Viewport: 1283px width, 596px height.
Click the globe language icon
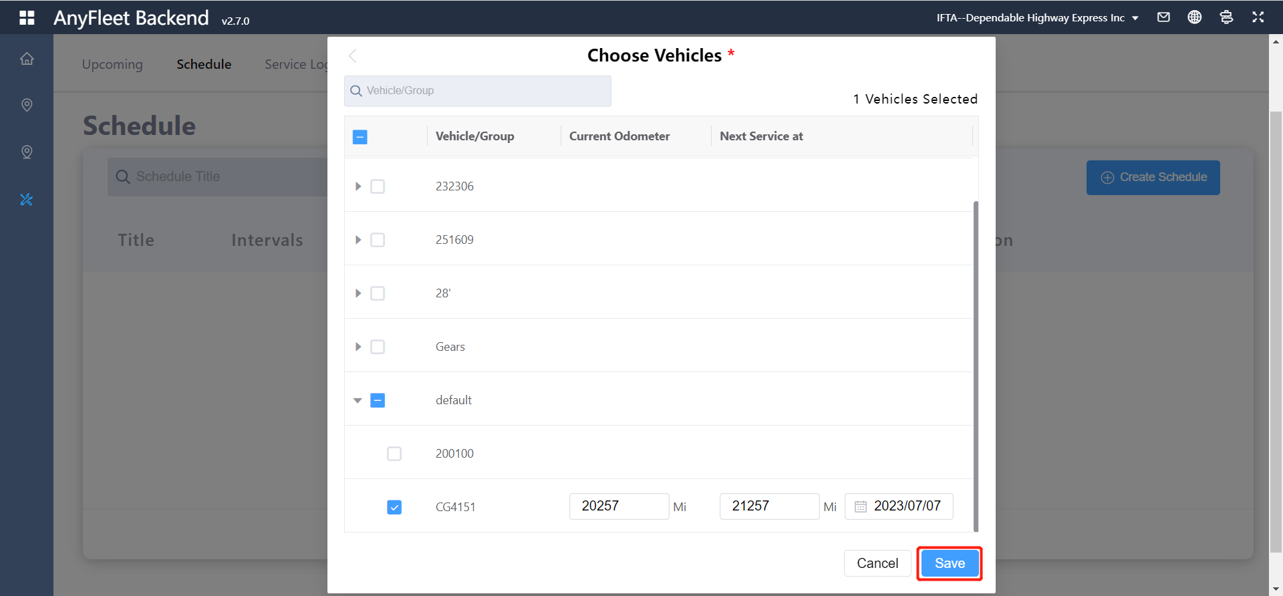[x=1194, y=17]
